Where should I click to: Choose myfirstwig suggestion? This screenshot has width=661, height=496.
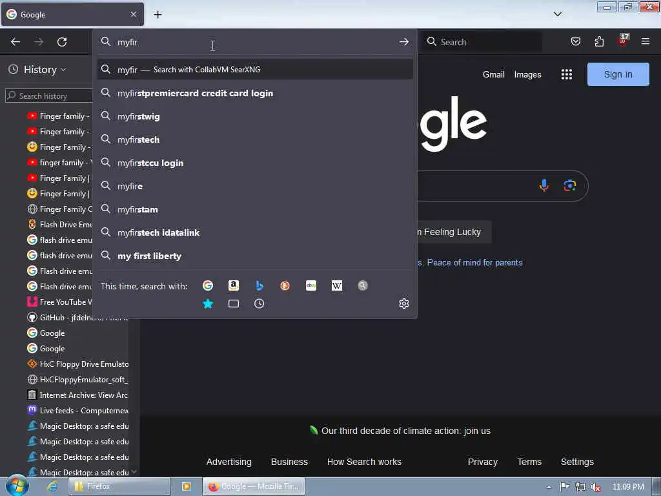point(254,116)
